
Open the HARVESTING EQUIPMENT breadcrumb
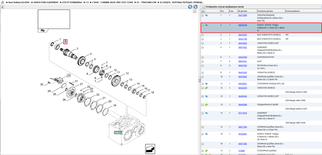(46, 2)
